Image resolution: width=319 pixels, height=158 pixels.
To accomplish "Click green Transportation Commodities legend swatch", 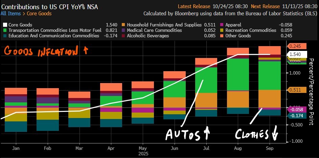I will tap(5, 30).
